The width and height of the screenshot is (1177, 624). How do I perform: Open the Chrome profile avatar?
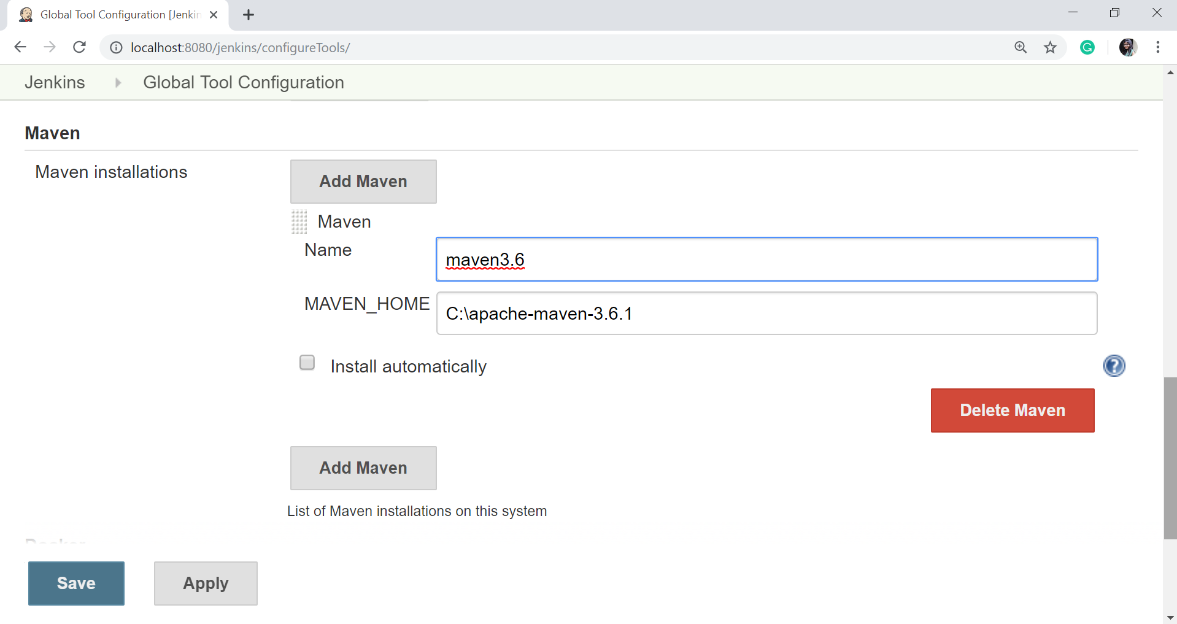pos(1128,47)
